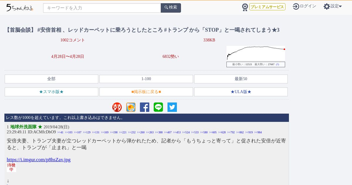Open reply anchor >>605
This screenshot has width=352, height=185.
tap(213, 132)
